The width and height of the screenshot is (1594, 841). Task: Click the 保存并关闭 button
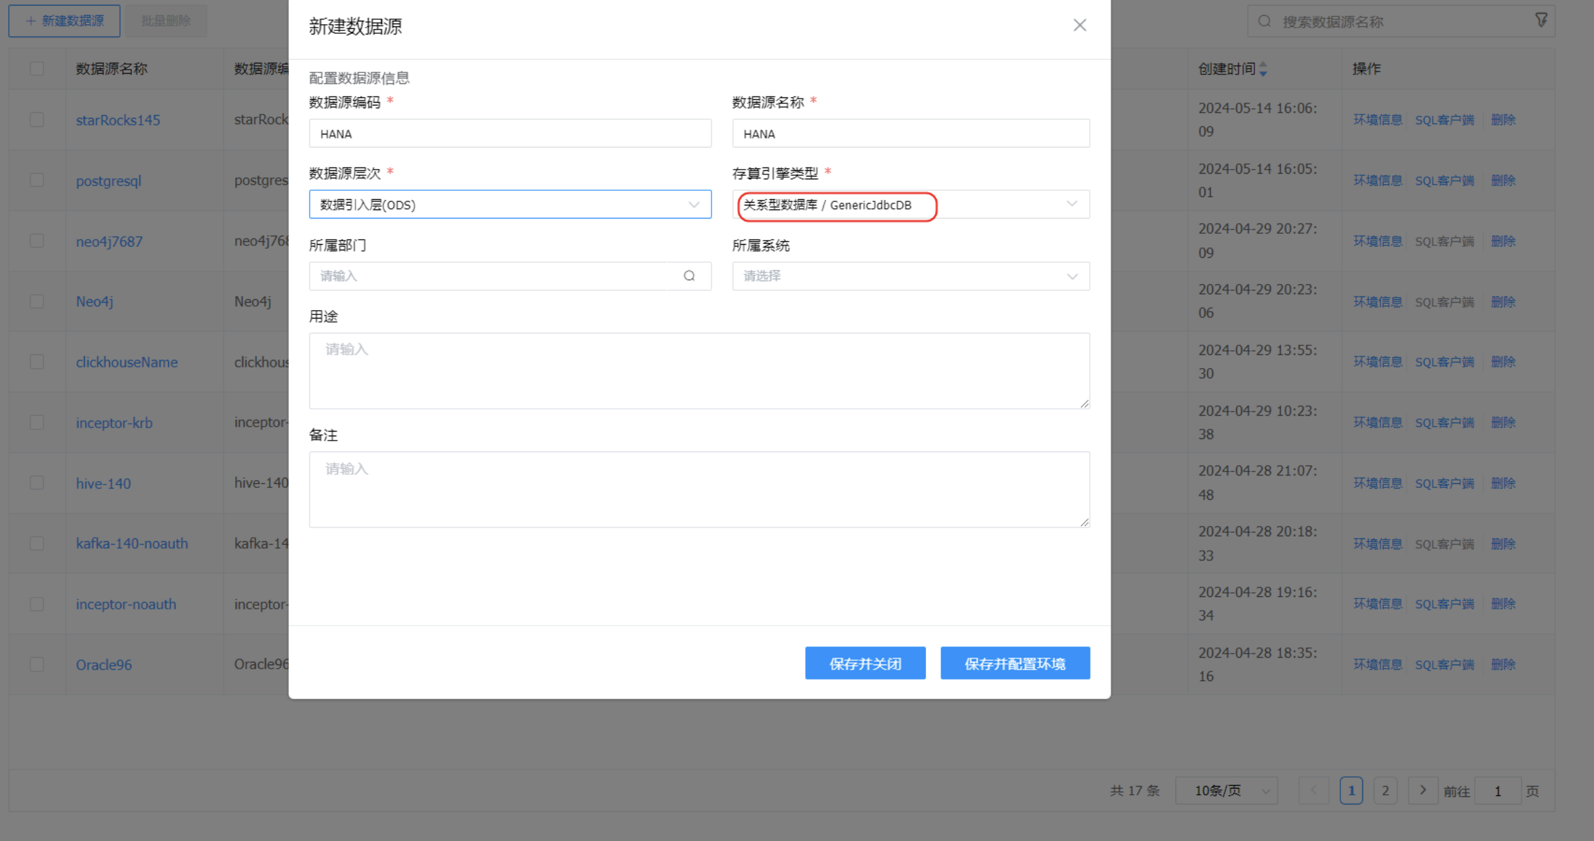[865, 663]
